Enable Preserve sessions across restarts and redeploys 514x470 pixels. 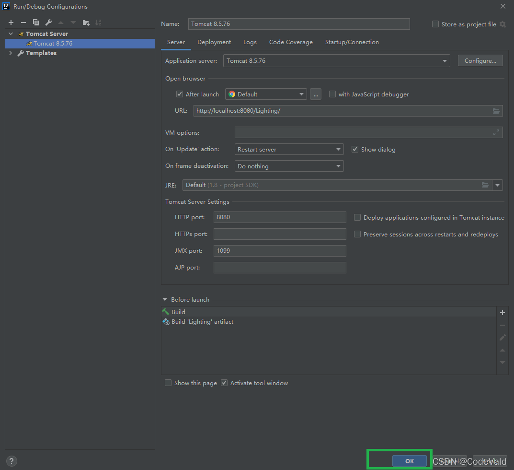point(357,234)
